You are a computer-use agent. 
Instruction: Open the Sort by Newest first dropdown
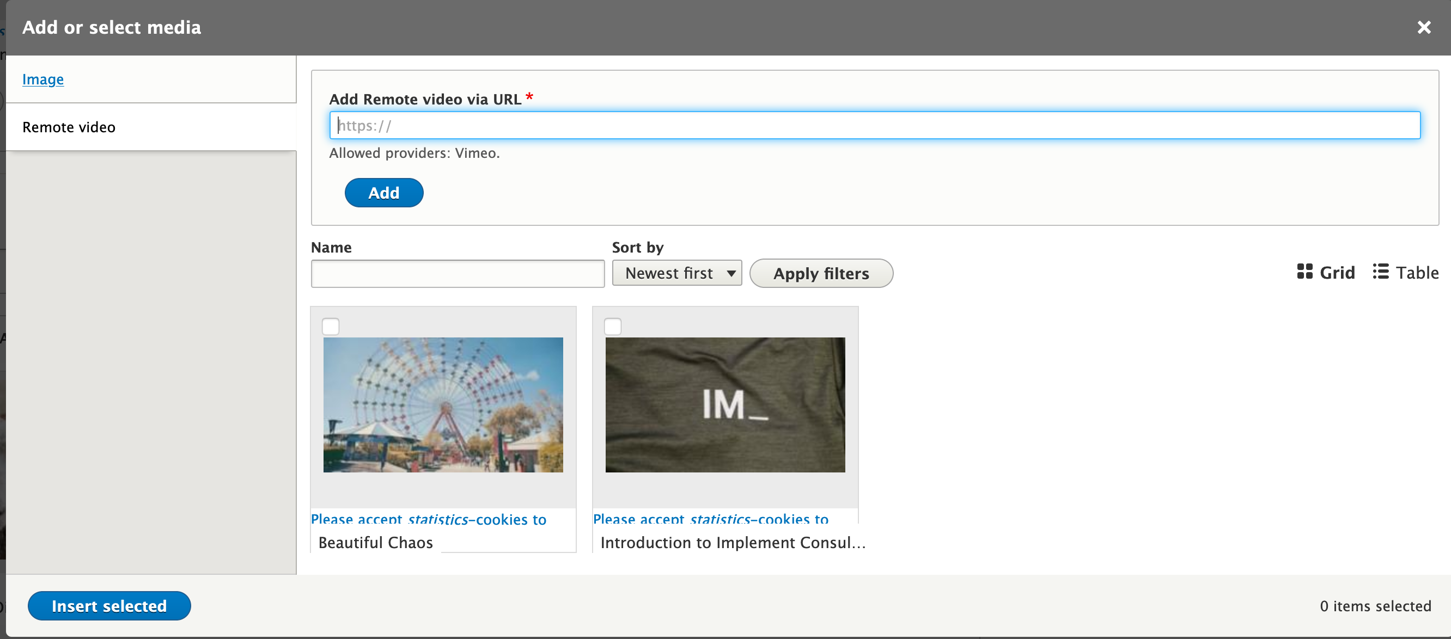pos(676,273)
